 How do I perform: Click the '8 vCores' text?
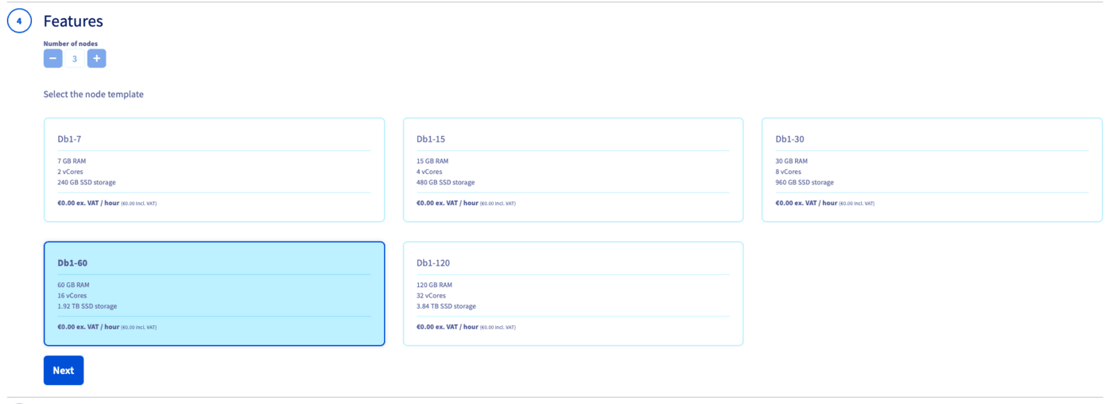(789, 172)
